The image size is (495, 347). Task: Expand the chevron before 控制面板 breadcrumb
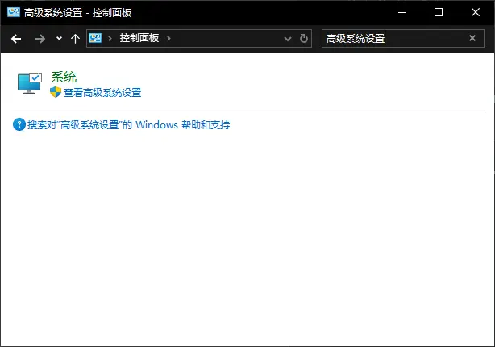[x=110, y=39]
